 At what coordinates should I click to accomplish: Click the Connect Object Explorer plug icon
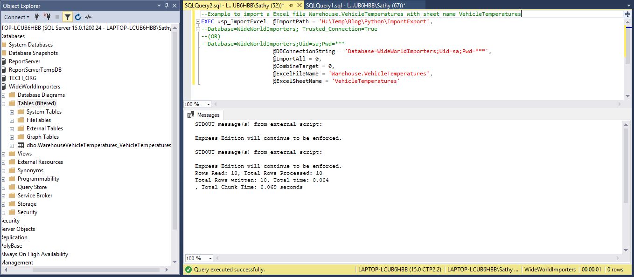pos(37,17)
